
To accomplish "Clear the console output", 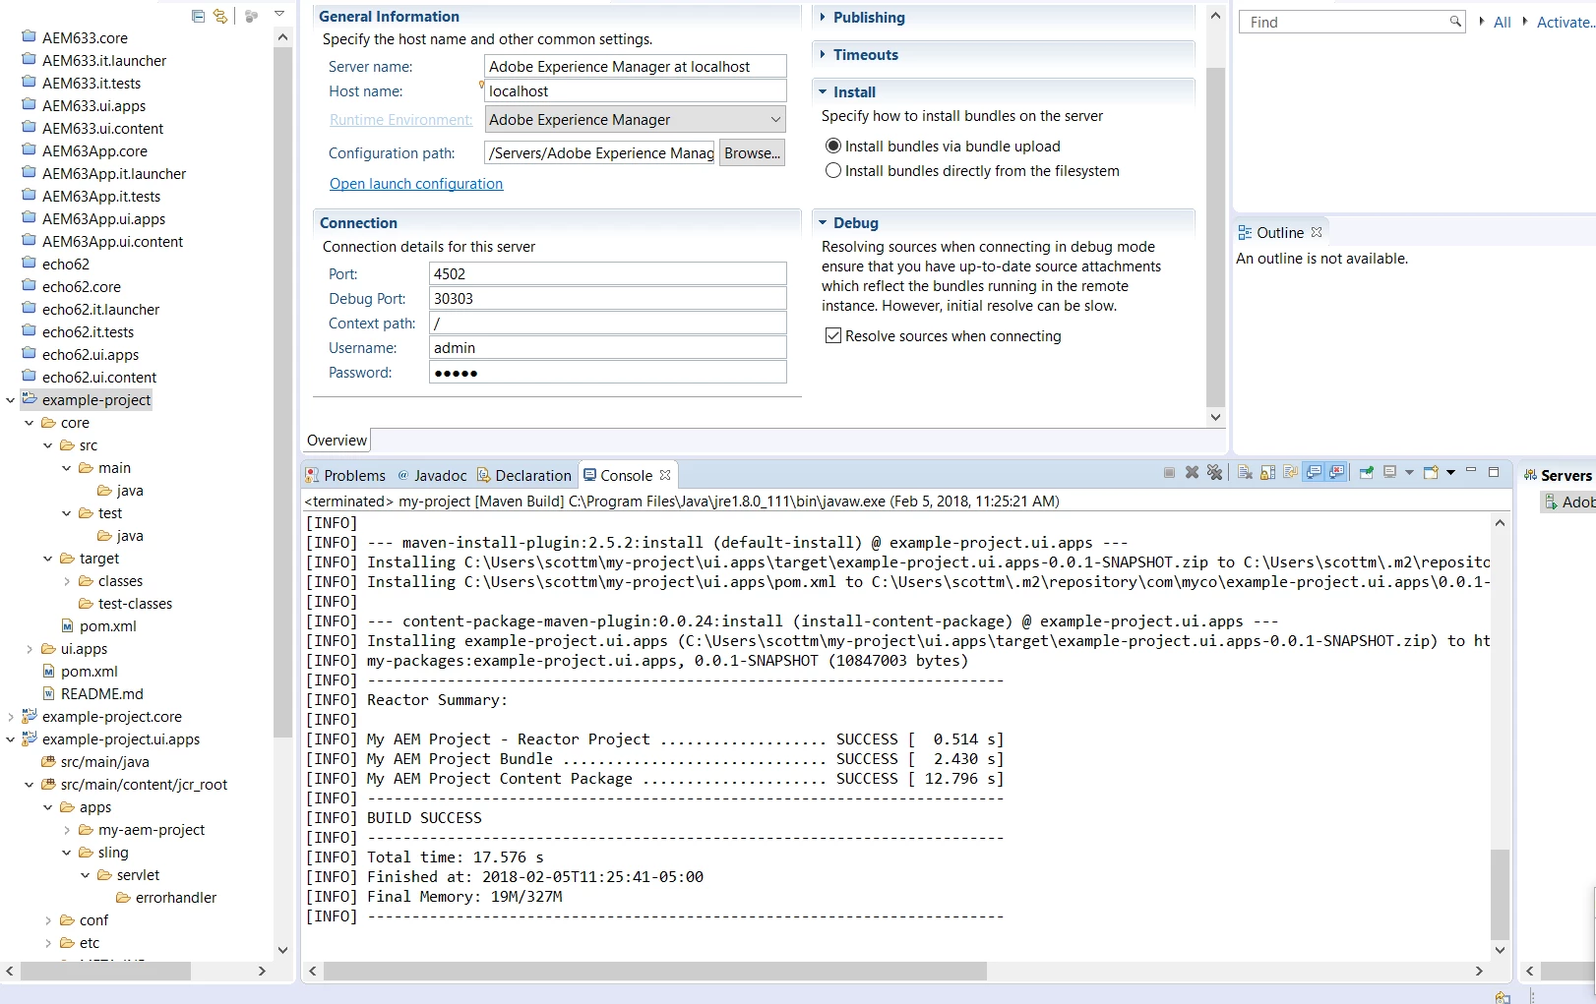I will click(1245, 473).
